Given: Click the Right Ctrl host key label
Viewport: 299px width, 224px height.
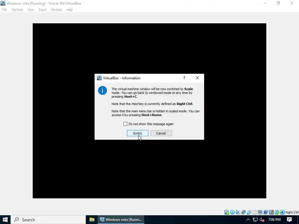Looking at the screenshot, I should tap(292, 212).
